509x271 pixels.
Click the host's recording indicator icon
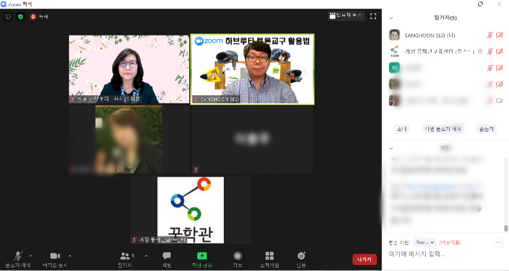click(480, 51)
